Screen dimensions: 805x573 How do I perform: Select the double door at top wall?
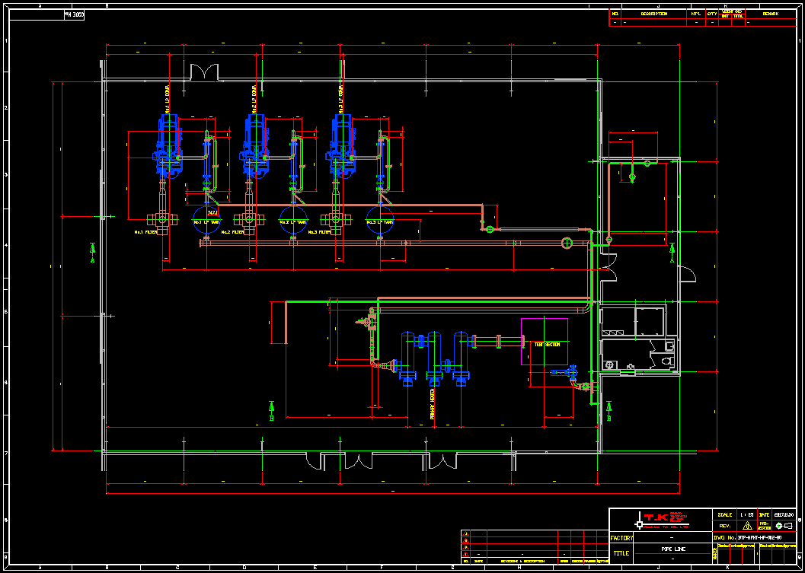coord(205,72)
